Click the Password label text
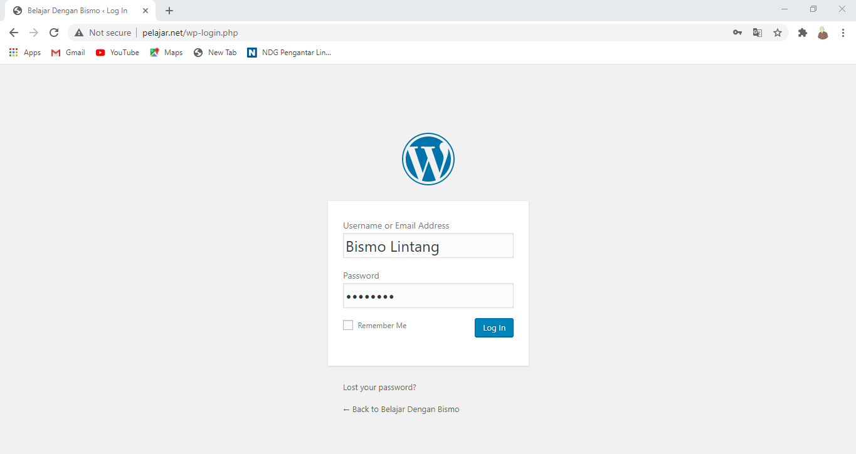 [x=361, y=276]
